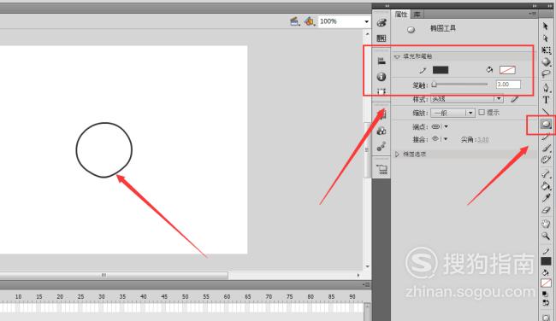
Task: Toggle the 提示 hinting checkbox
Action: pyautogui.click(x=482, y=112)
